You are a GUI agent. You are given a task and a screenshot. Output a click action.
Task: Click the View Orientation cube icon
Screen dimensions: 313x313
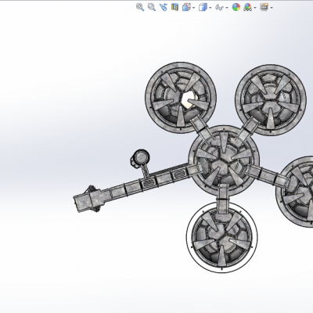pos(186,7)
